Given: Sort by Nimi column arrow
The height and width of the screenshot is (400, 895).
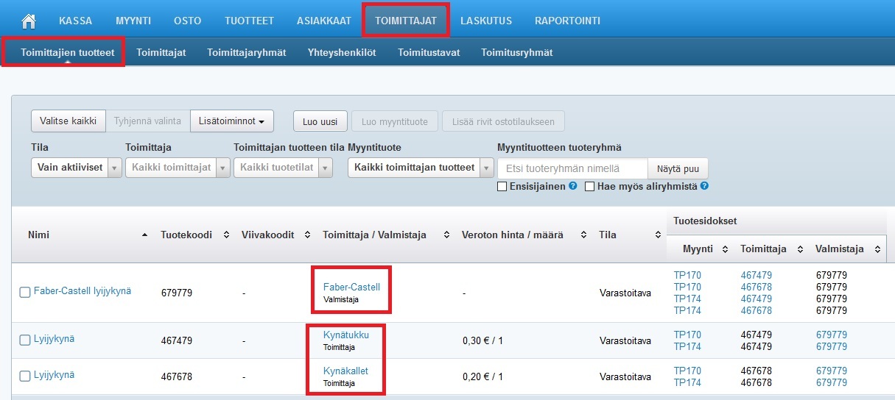Looking at the screenshot, I should [x=144, y=235].
